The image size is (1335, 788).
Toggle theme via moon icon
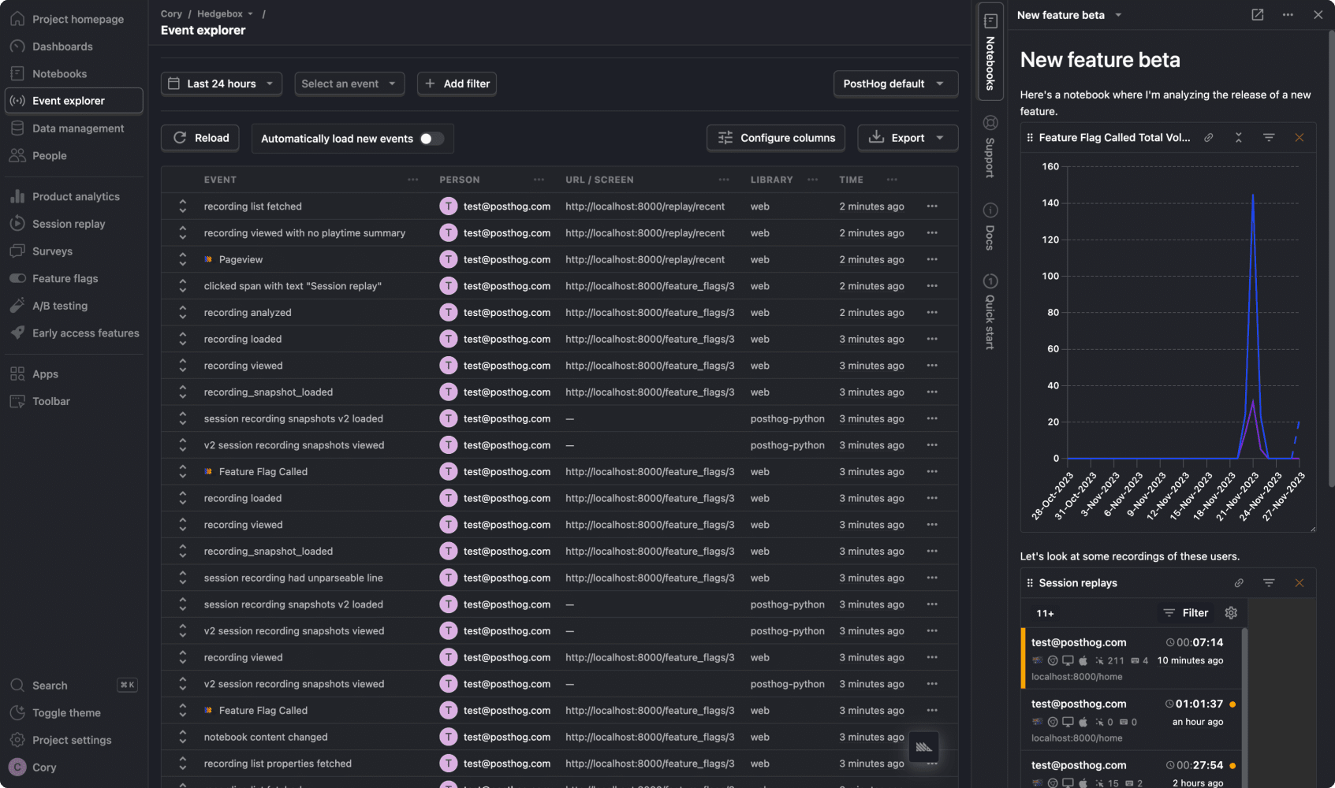pyautogui.click(x=17, y=712)
